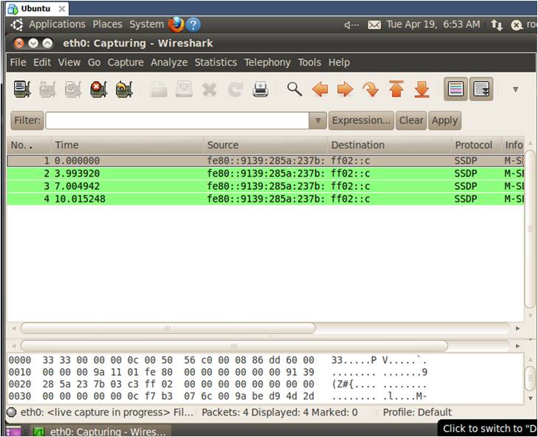This screenshot has height=437, width=538.
Task: Select eth0: Capturing taskbar window button
Action: pyautogui.click(x=99, y=431)
